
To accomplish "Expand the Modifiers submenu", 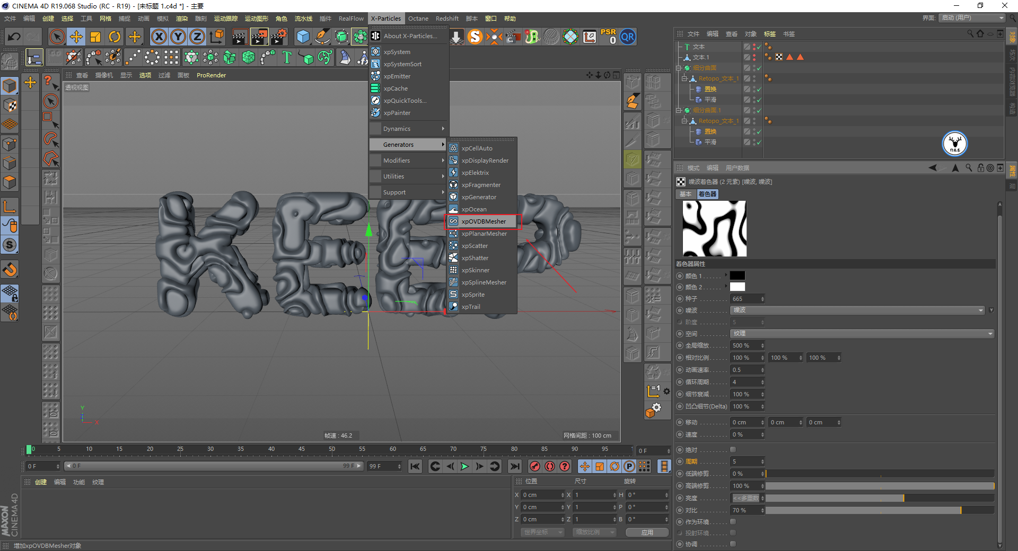I will coord(408,161).
